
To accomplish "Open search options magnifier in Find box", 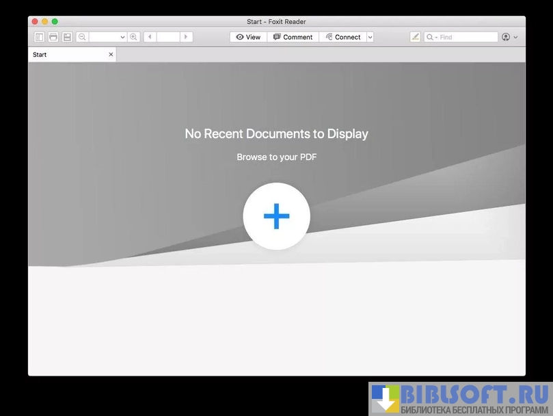I will coord(431,37).
